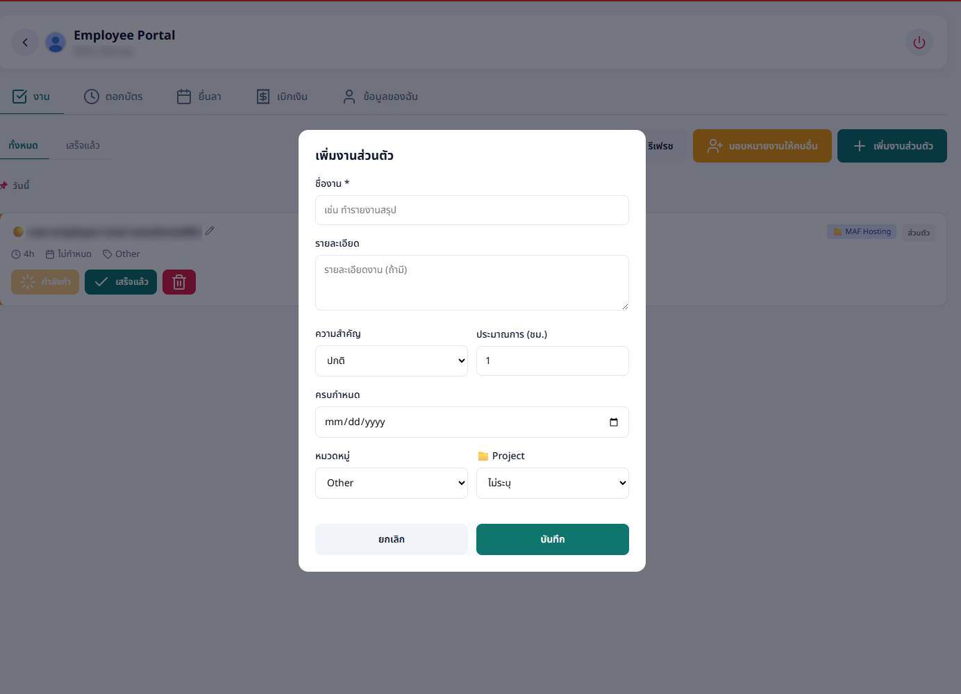
Task: Open the Project selection dropdown
Action: pos(553,484)
